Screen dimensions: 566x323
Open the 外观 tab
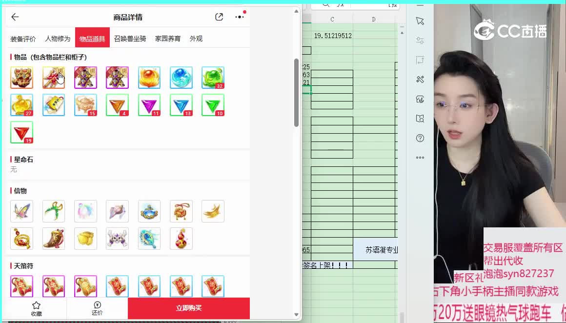196,39
